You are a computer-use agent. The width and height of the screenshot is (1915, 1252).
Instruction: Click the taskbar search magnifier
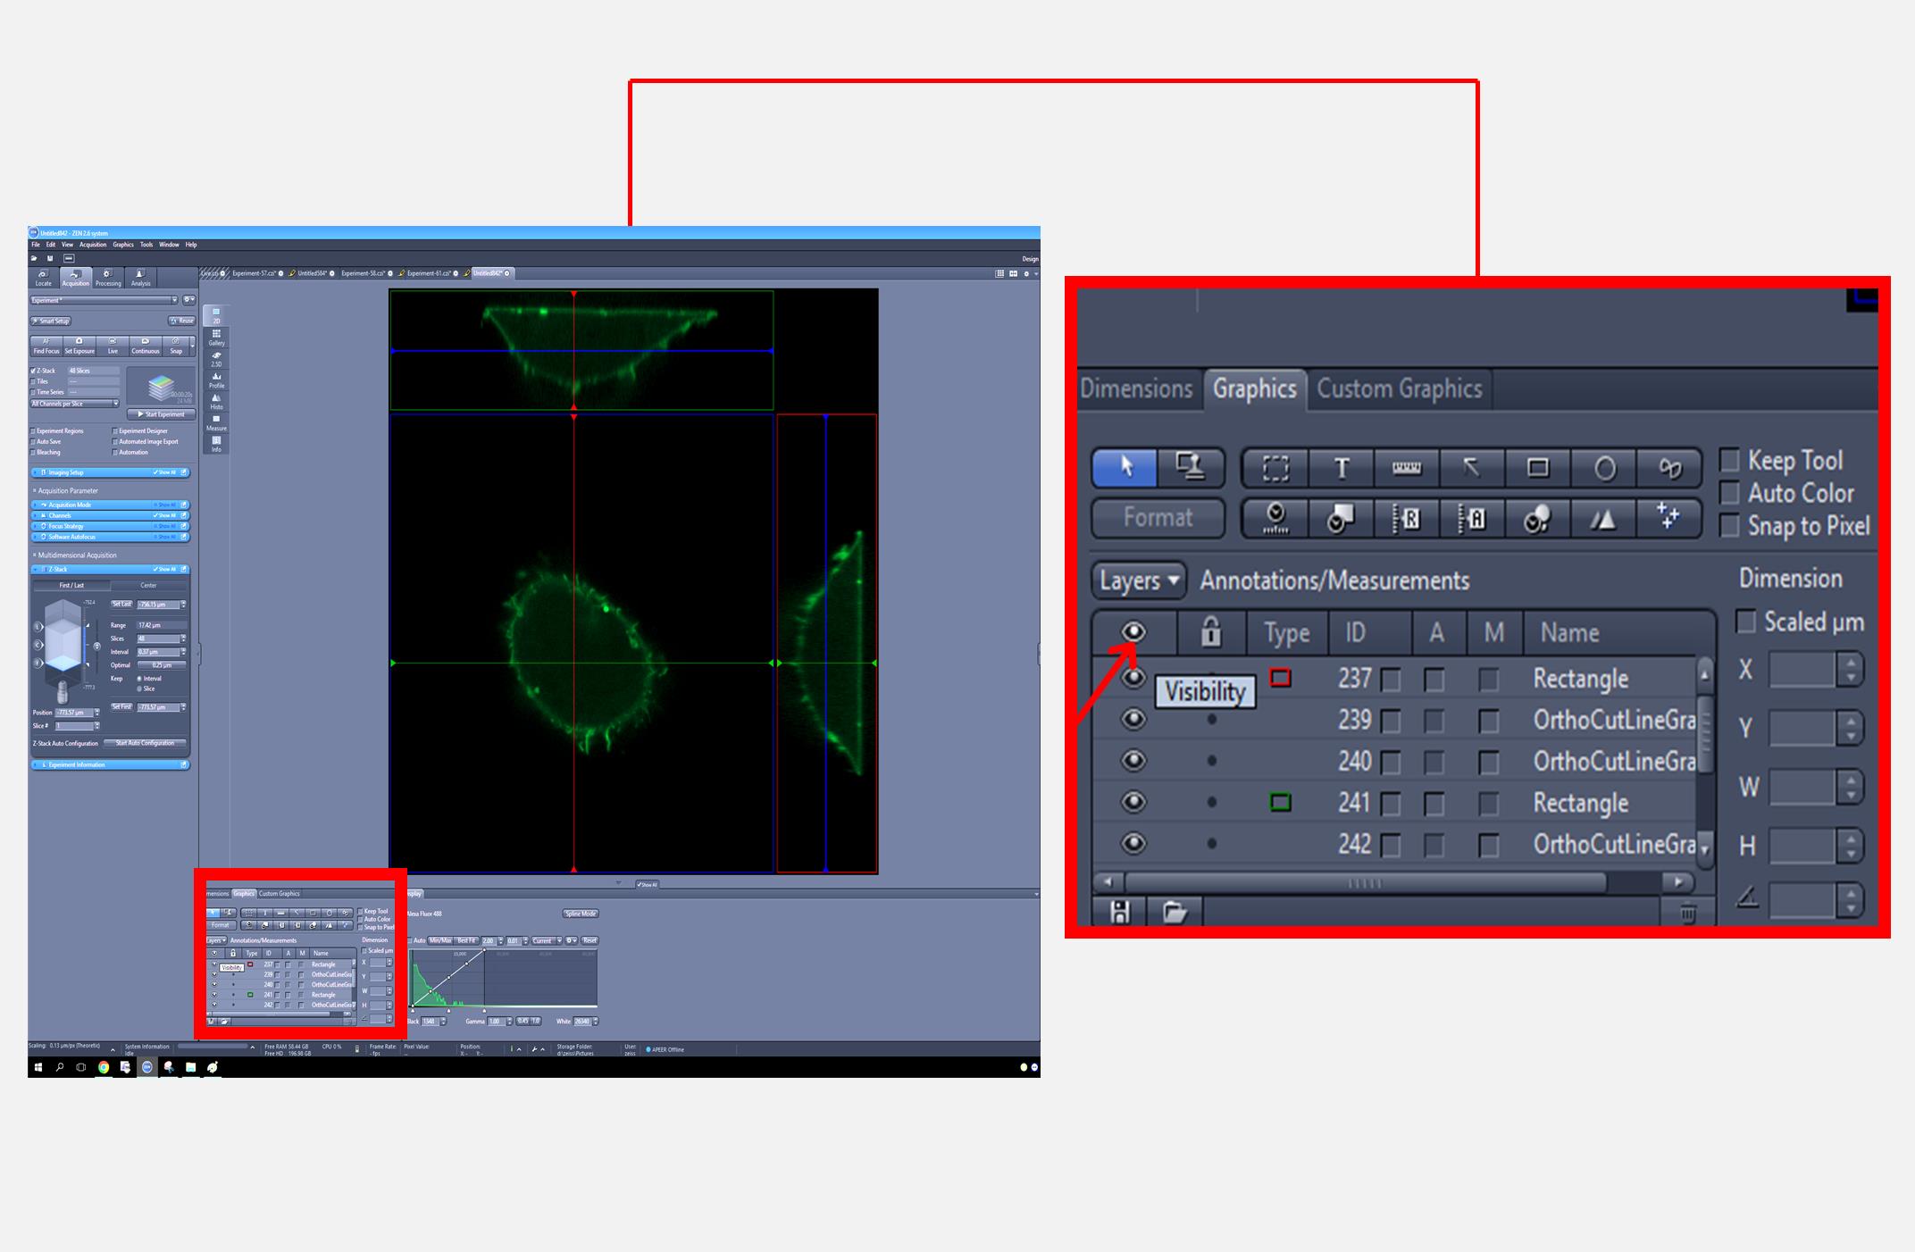(x=60, y=1067)
